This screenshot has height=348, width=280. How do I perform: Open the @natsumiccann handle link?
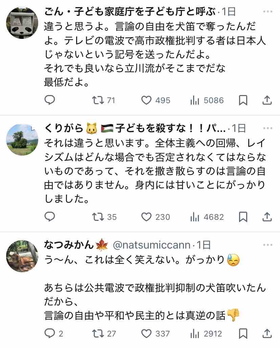[151, 245]
